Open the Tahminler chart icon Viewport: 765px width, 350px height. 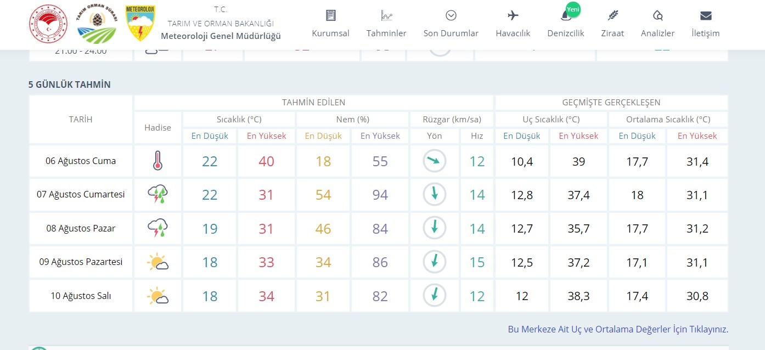click(386, 15)
